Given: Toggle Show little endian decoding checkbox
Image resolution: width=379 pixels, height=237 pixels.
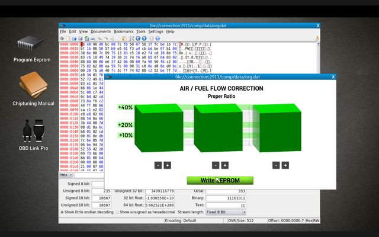Looking at the screenshot, I should 63,212.
